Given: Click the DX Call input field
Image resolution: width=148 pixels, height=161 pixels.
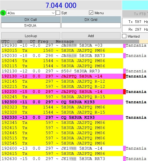Looking at the screenshot, I should tap(31, 26).
